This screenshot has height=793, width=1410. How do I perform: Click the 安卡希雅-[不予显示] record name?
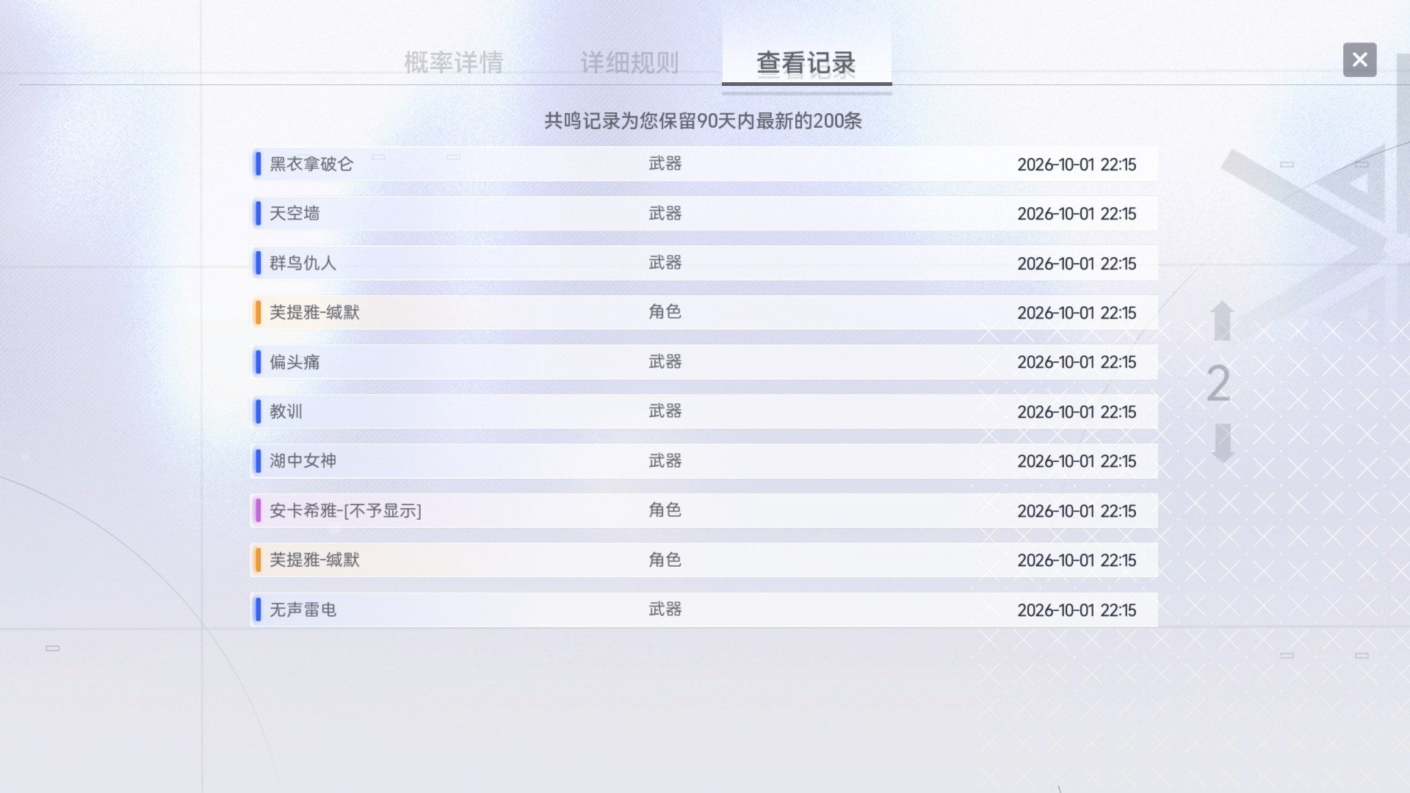[x=345, y=510]
